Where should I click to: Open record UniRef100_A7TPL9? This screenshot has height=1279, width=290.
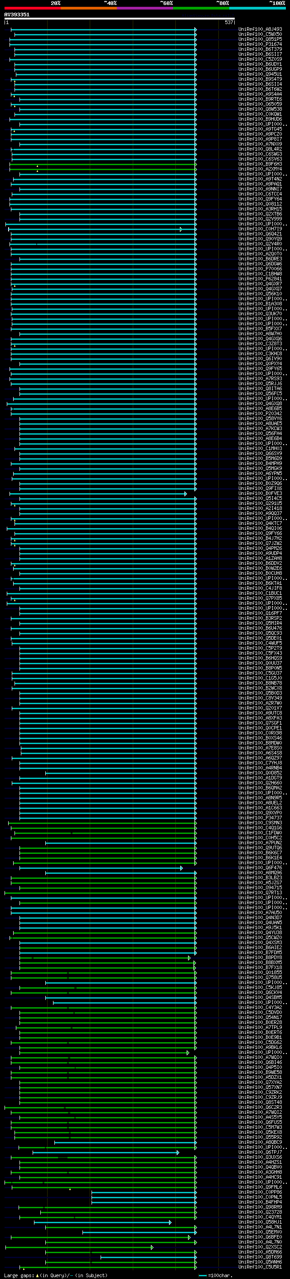[x=260, y=1027]
